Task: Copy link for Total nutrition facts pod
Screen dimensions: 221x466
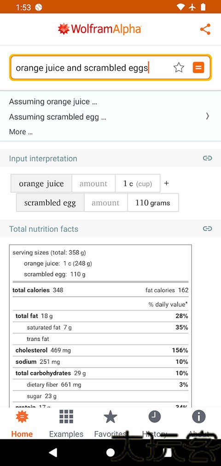Action: click(207, 229)
